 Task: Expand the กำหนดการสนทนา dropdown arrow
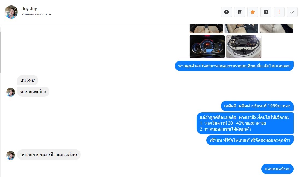50,14
